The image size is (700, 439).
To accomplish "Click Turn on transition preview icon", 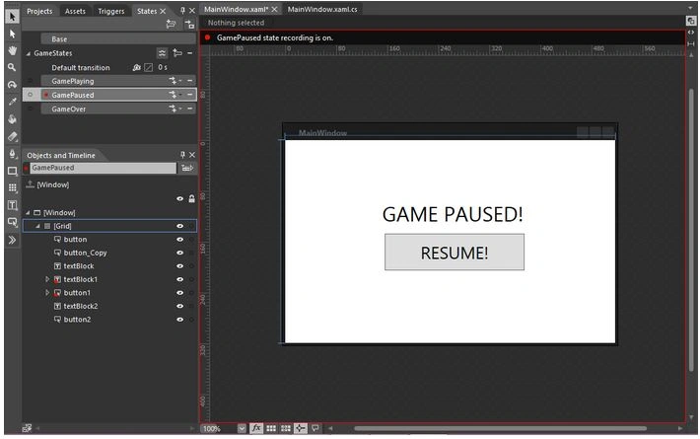I will click(189, 24).
